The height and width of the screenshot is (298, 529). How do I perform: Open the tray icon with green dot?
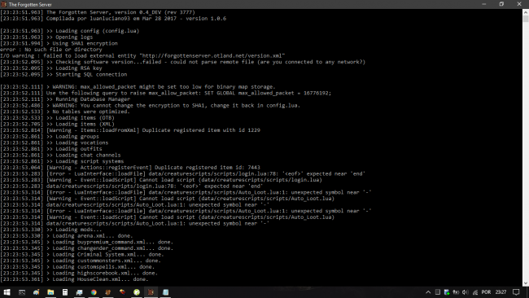(x=447, y=292)
